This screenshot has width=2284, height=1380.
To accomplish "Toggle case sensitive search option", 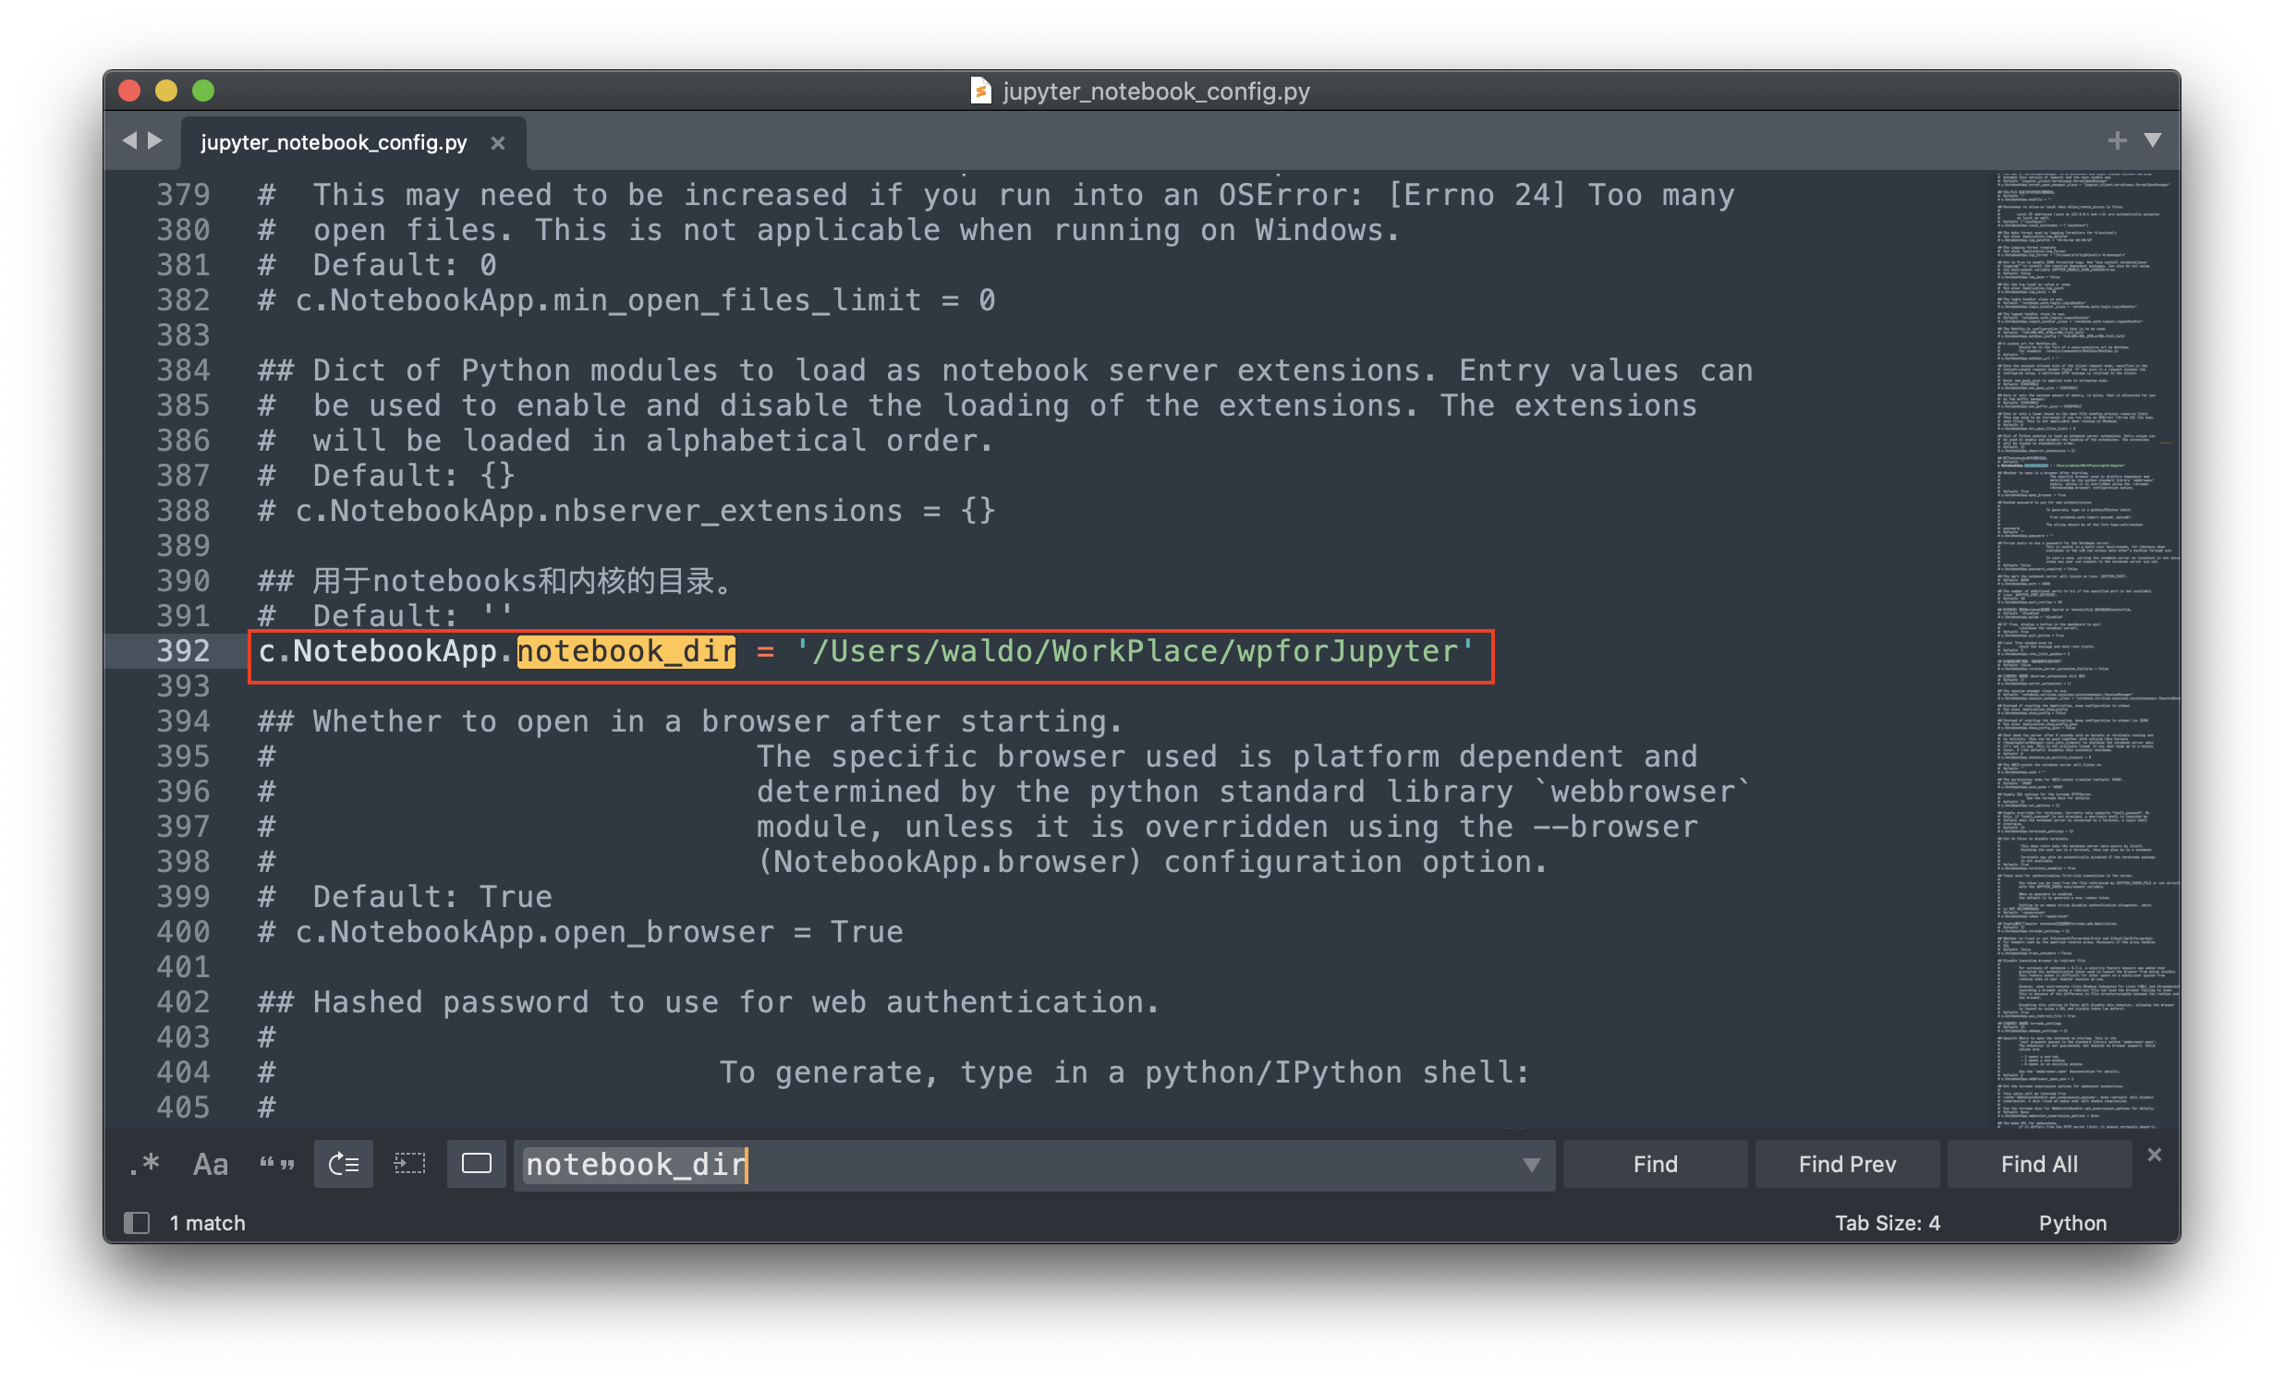I will tap(211, 1164).
